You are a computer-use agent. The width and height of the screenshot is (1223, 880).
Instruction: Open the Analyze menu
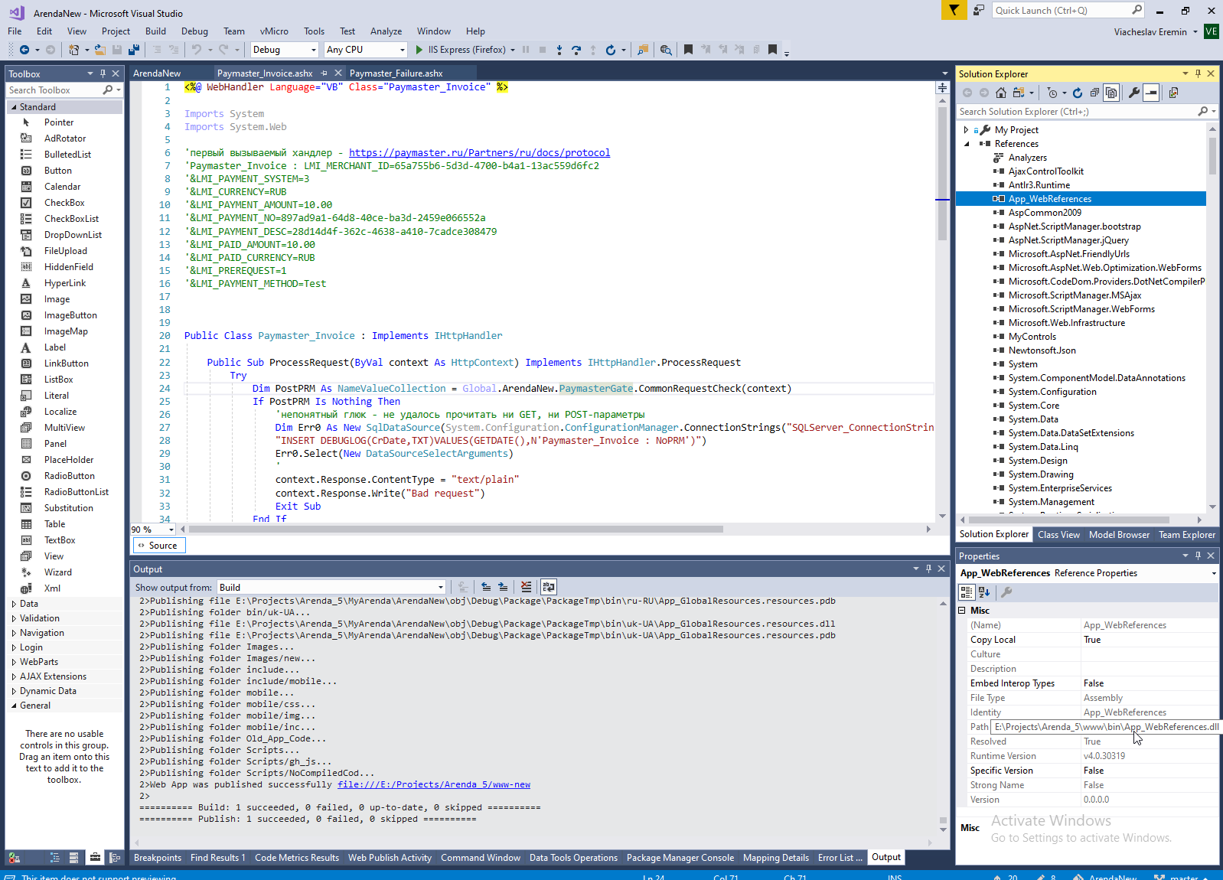click(x=386, y=31)
